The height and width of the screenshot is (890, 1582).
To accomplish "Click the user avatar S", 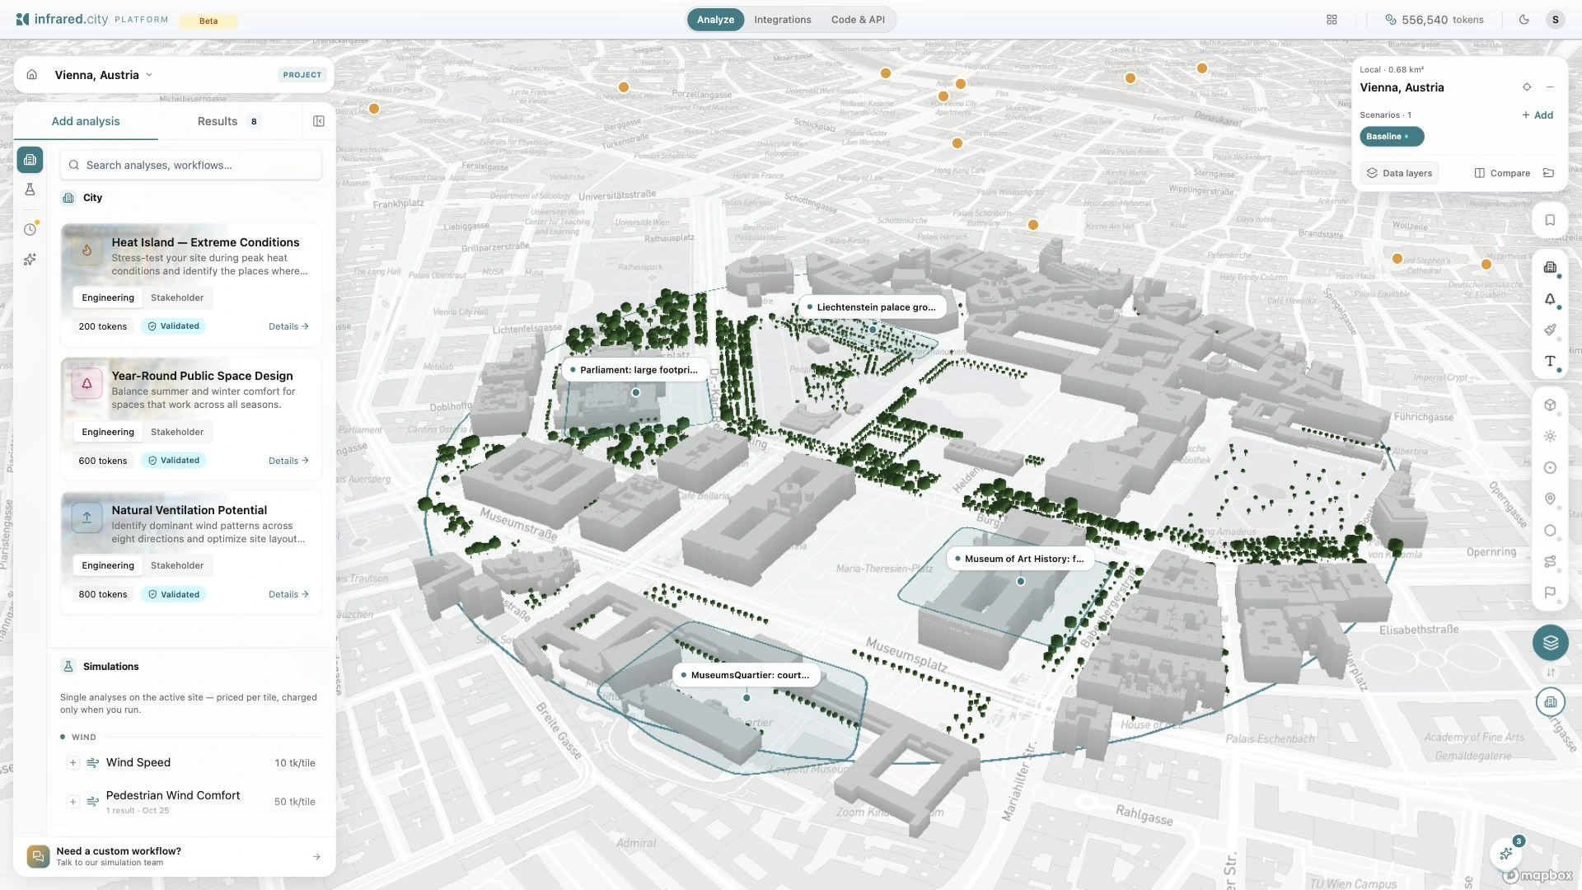I will pos(1556,20).
